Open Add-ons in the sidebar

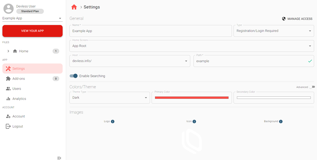click(x=19, y=79)
